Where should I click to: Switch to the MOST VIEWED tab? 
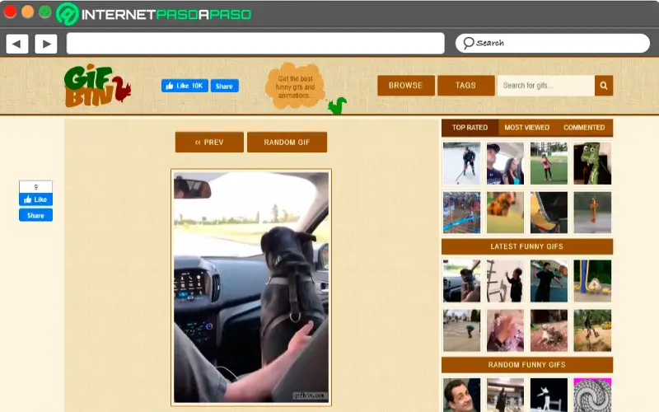pos(526,128)
